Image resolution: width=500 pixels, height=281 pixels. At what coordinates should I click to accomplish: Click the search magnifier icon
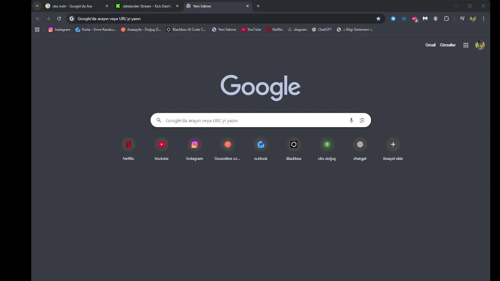coord(159,120)
